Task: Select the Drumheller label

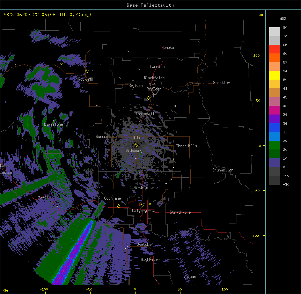Action: (x=223, y=170)
